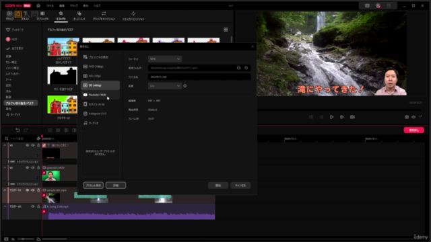Image resolution: width=431 pixels, height=242 pixels.
Task: Click the home icon in the menu bar
Action: [x=38, y=5]
